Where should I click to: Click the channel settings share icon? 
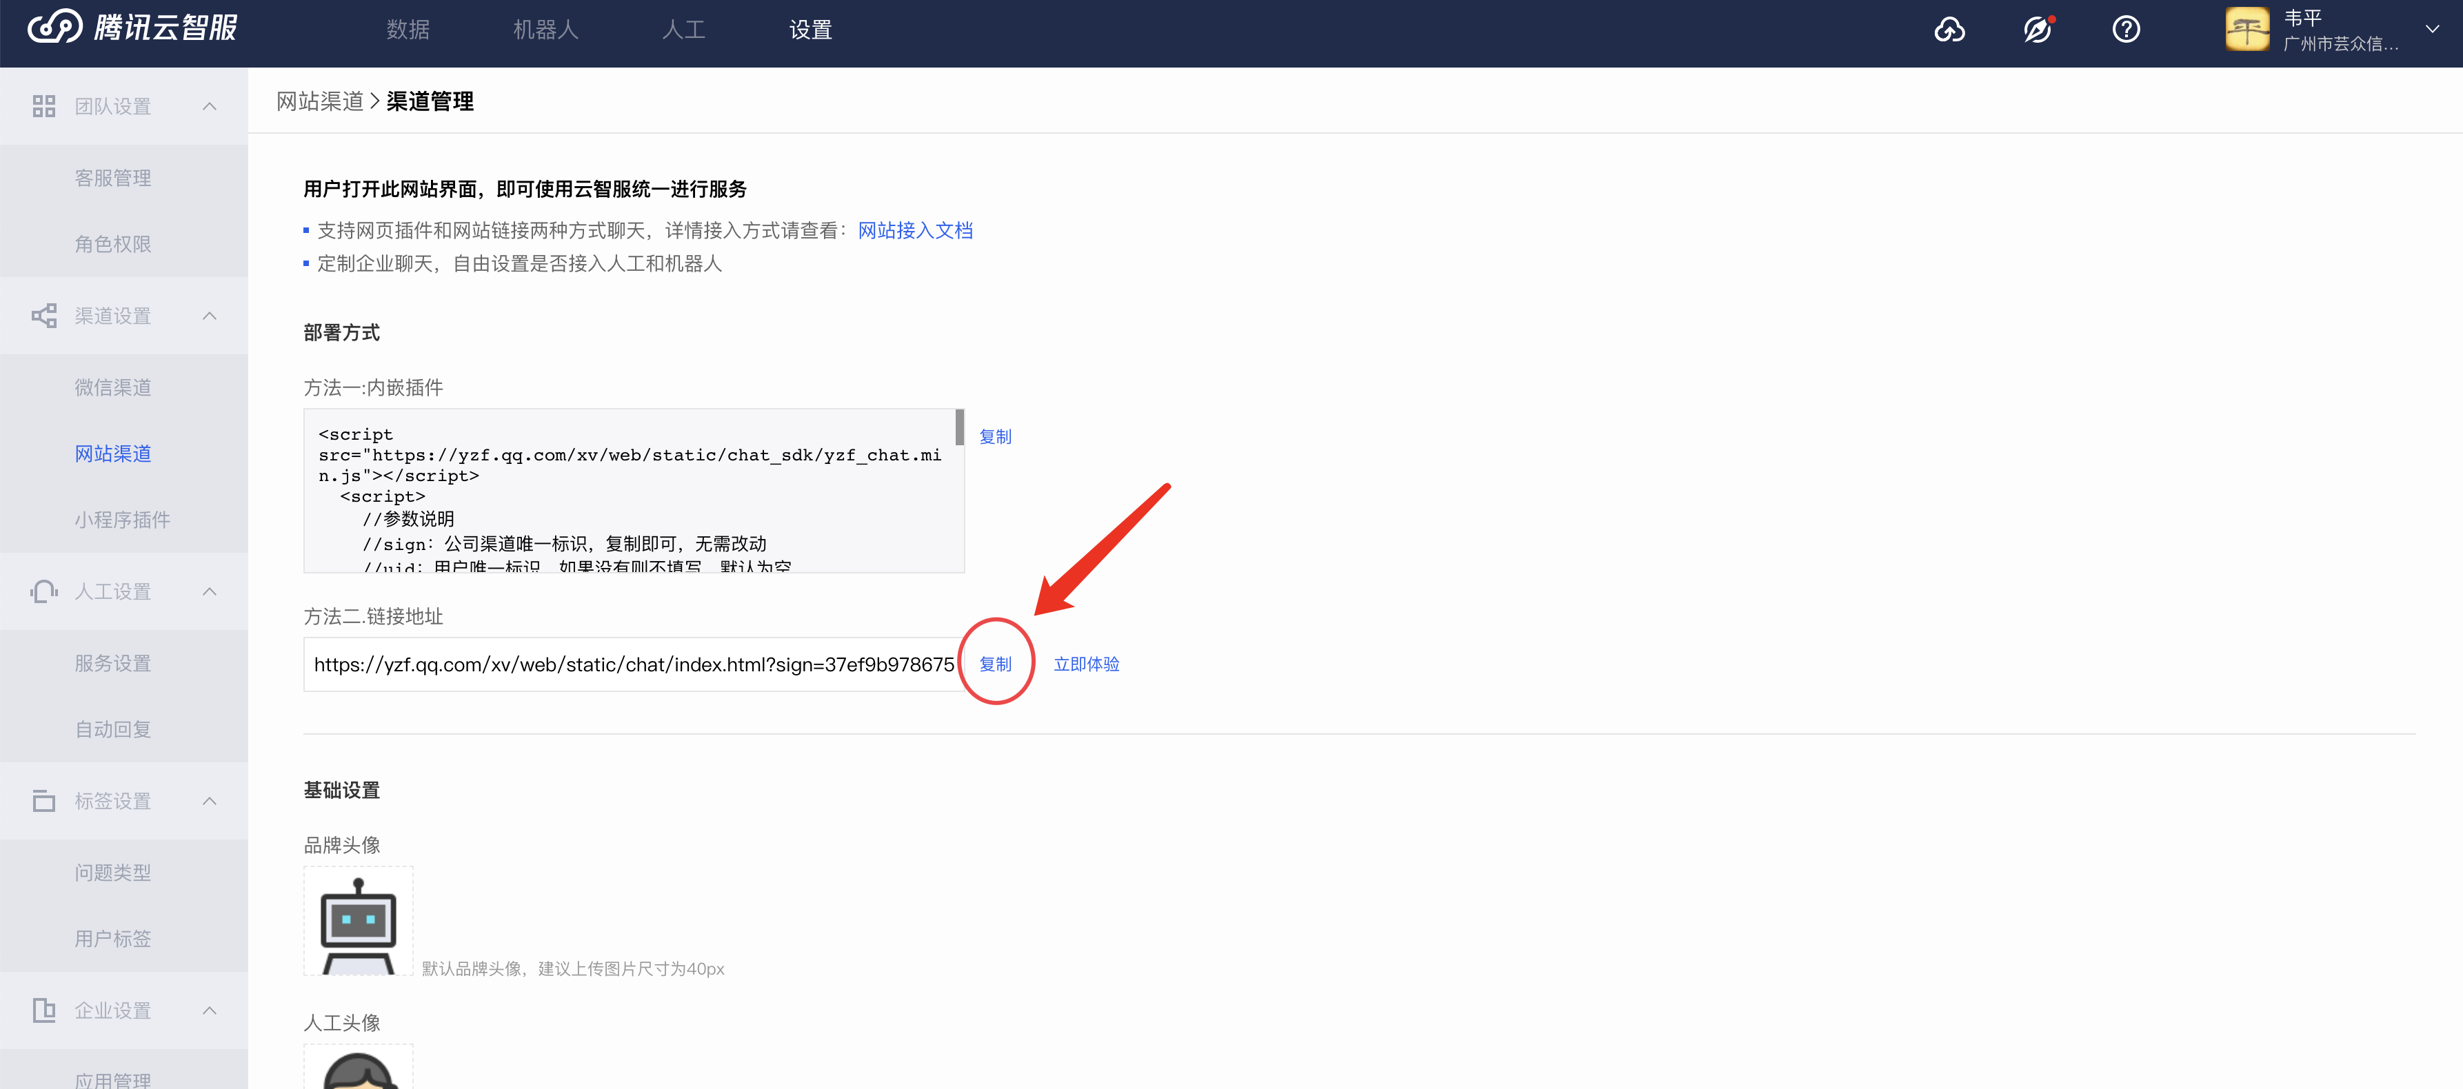(44, 316)
